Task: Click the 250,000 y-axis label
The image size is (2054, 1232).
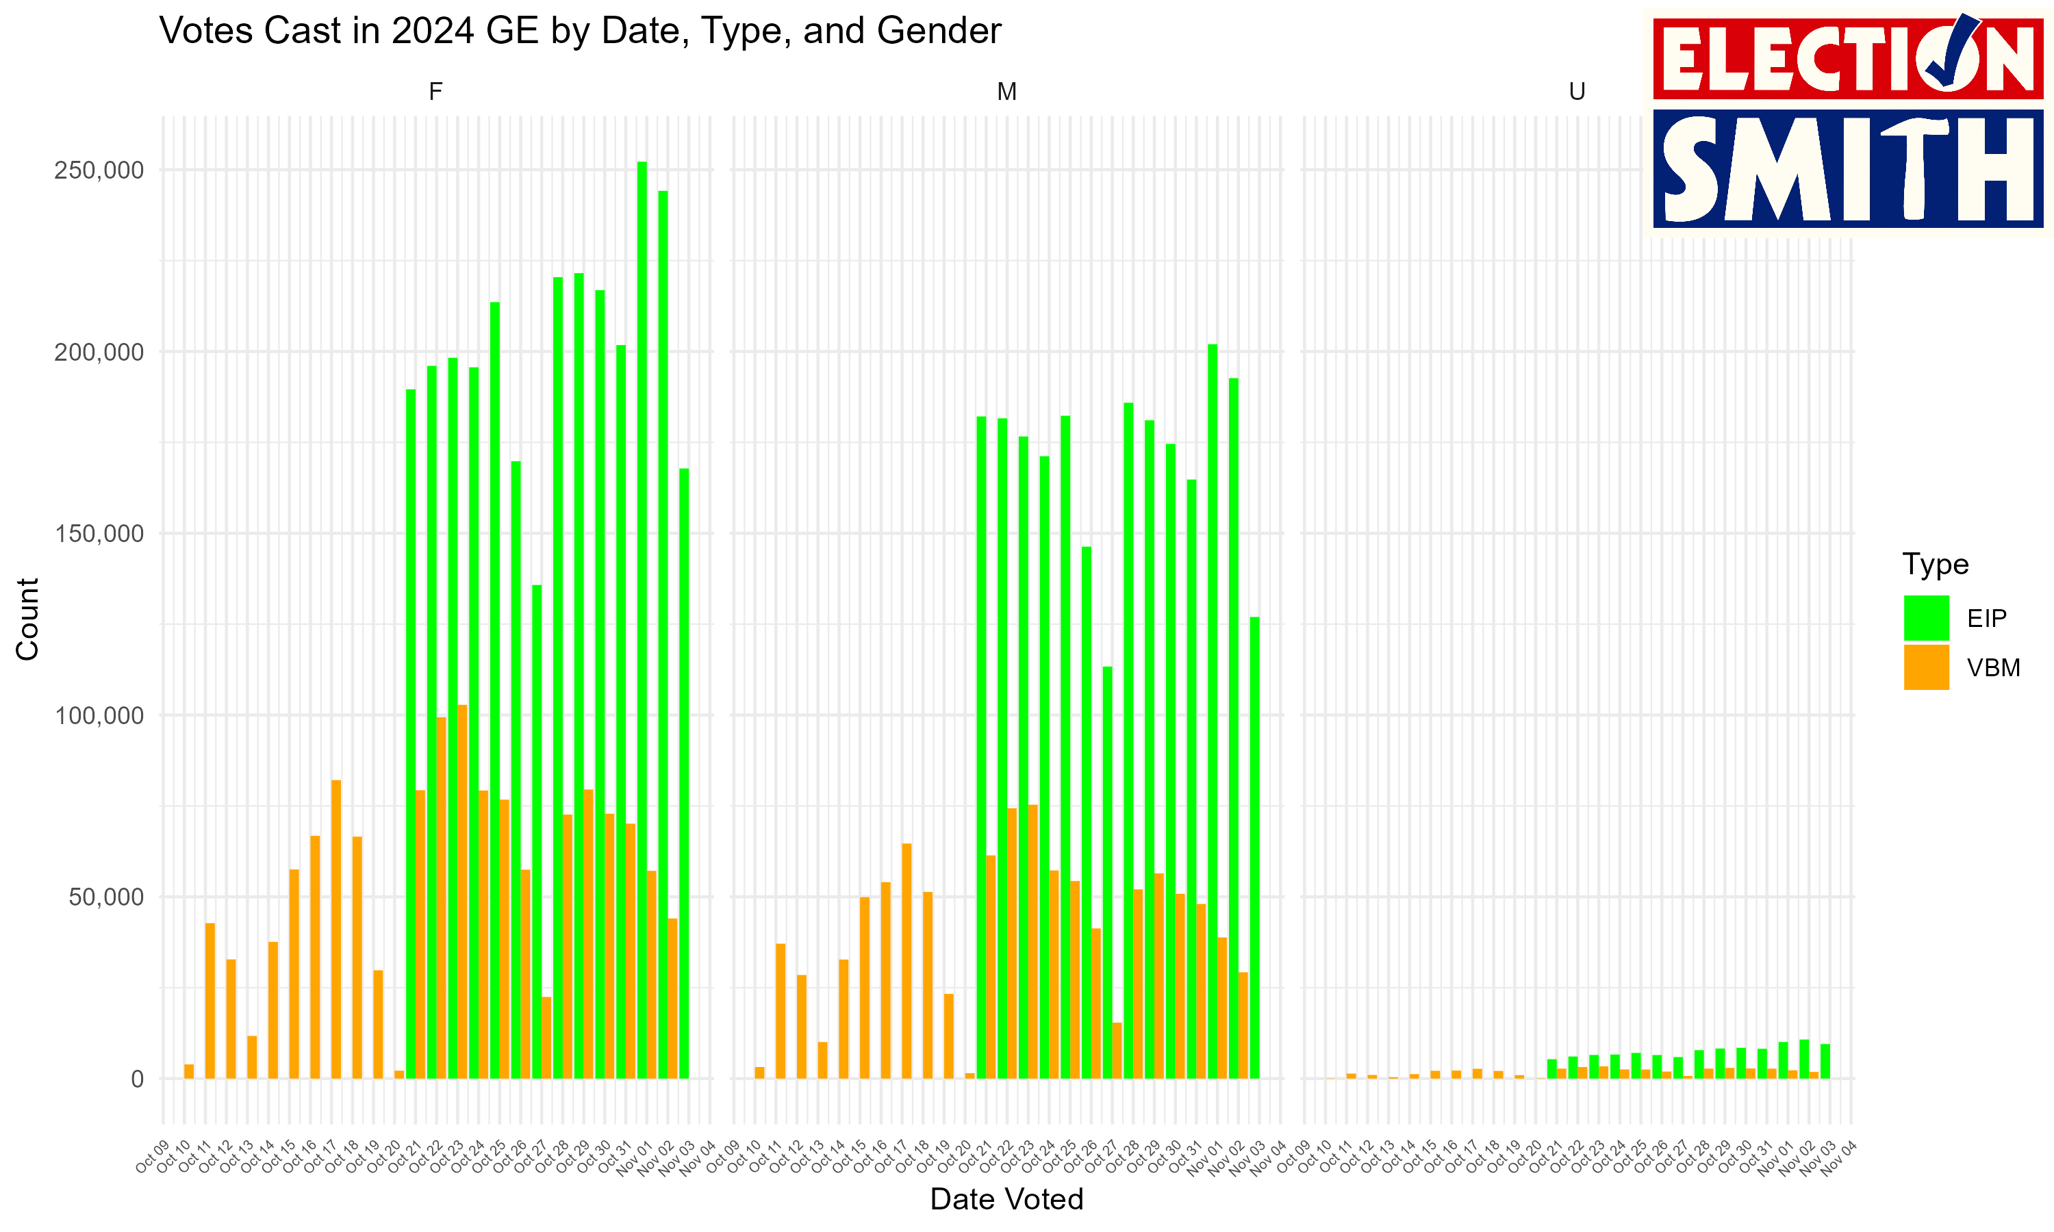Action: point(99,171)
